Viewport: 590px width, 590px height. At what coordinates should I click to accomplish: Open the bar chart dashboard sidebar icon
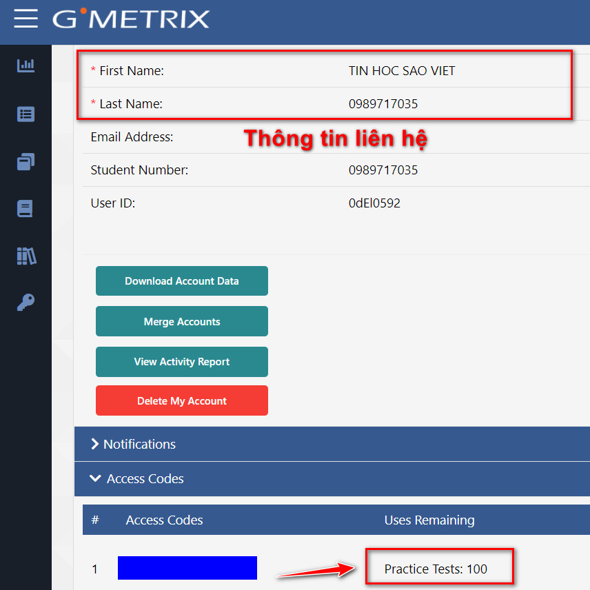click(x=26, y=65)
